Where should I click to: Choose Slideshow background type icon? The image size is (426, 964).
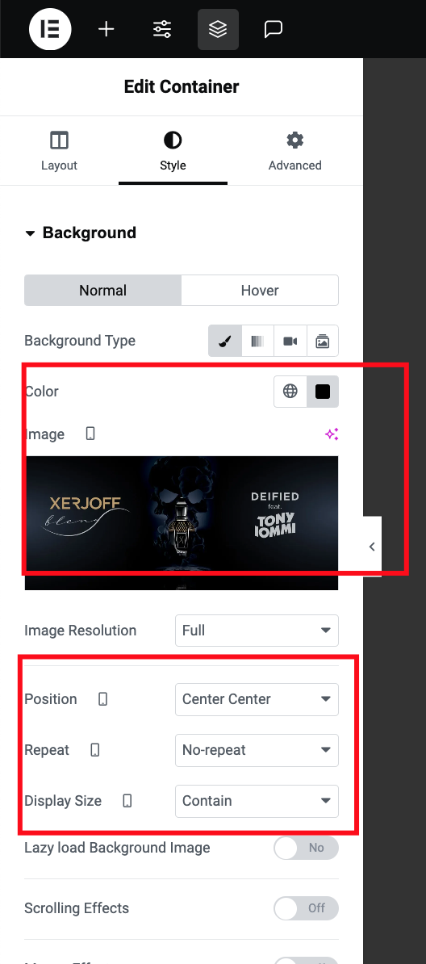tap(323, 342)
